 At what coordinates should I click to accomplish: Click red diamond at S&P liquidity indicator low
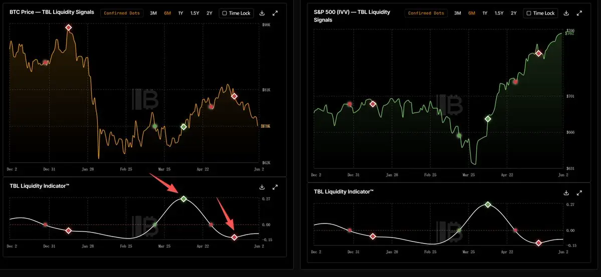tap(538, 243)
